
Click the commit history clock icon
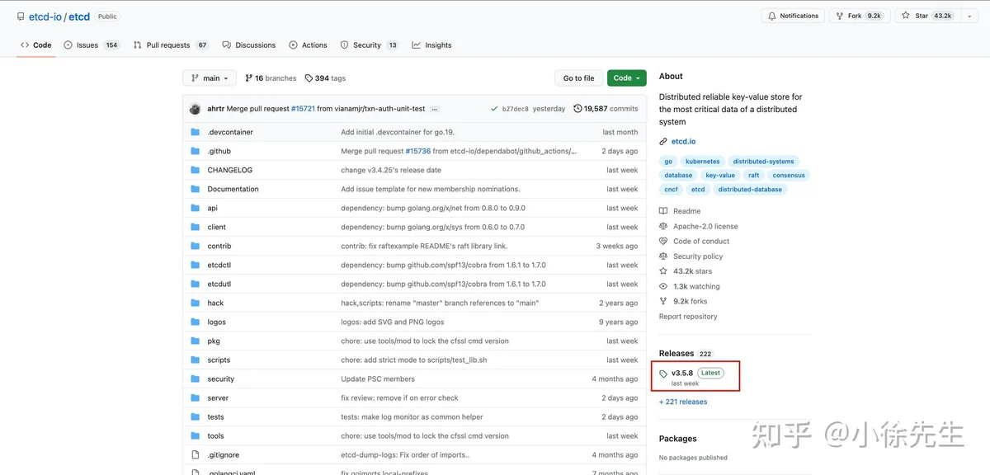[577, 109]
